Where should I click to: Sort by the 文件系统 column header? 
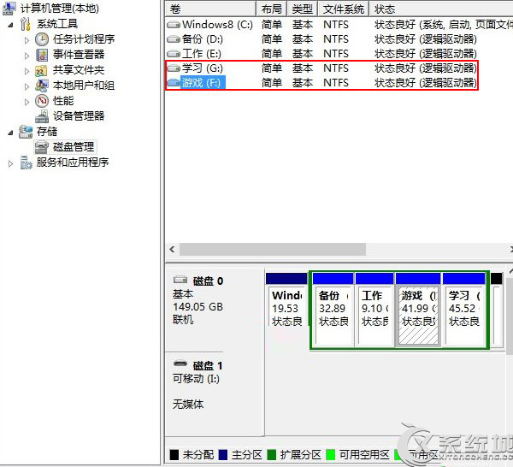coord(344,9)
